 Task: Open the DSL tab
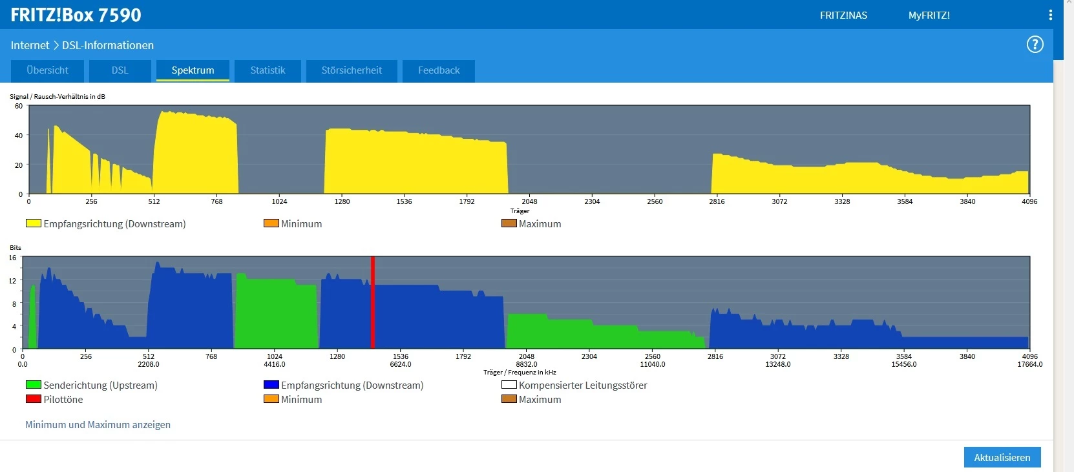point(120,70)
